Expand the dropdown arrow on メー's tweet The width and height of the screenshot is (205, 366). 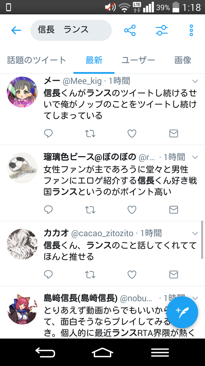pyautogui.click(x=195, y=81)
